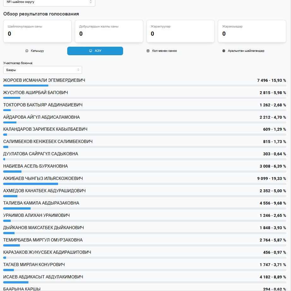Click the Обзор результатов голосования heading
The width and height of the screenshot is (291, 291).
[41, 14]
